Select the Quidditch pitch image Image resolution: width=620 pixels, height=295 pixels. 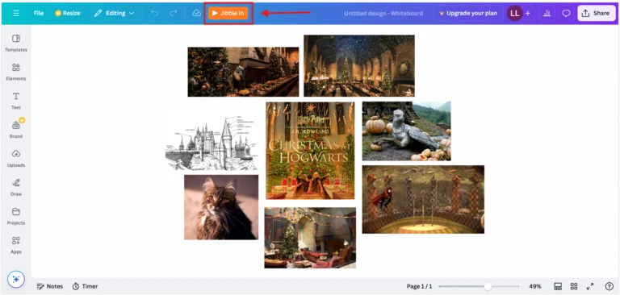[x=423, y=199]
